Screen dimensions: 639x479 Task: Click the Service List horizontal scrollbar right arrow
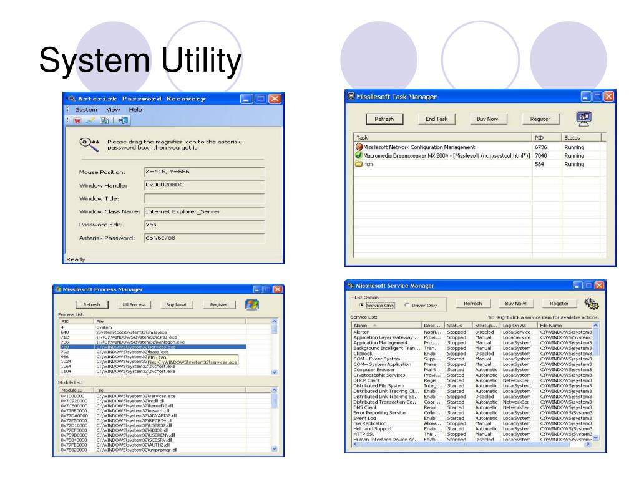(x=588, y=444)
